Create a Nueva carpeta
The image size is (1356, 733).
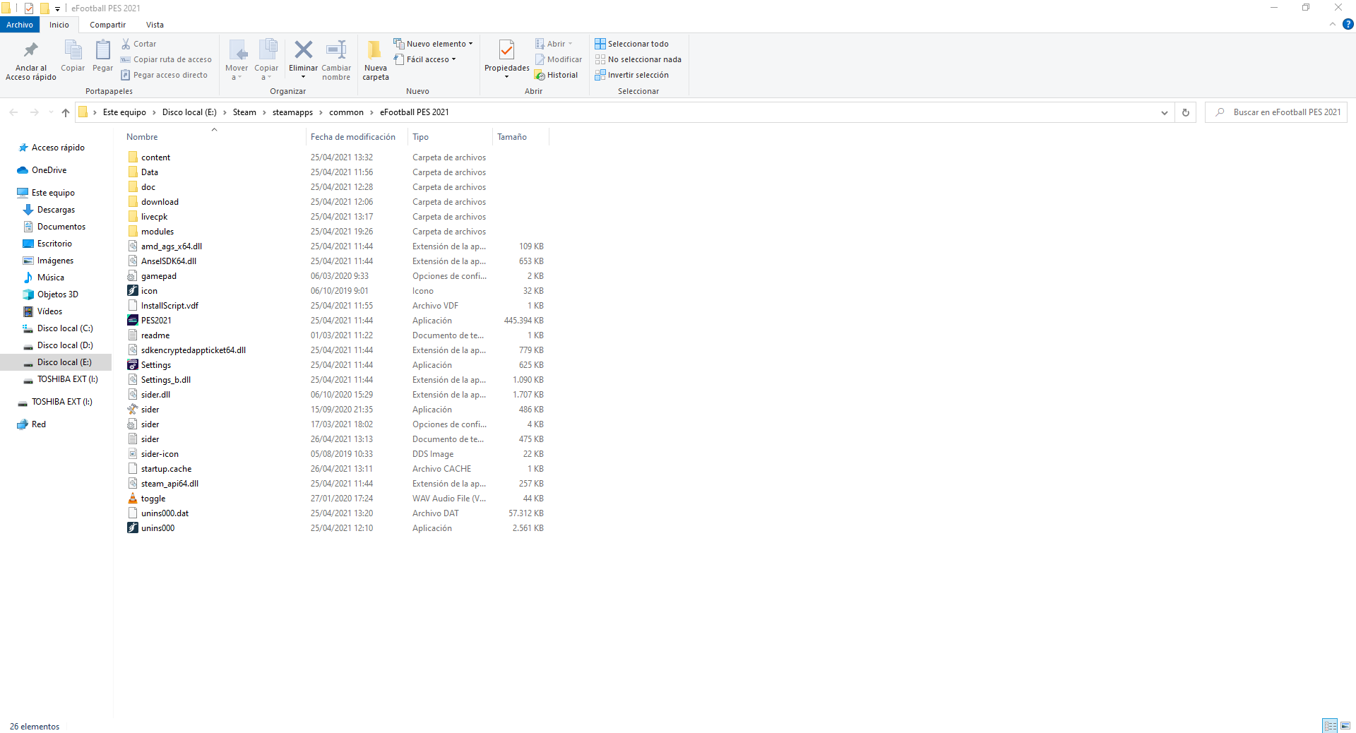(376, 60)
